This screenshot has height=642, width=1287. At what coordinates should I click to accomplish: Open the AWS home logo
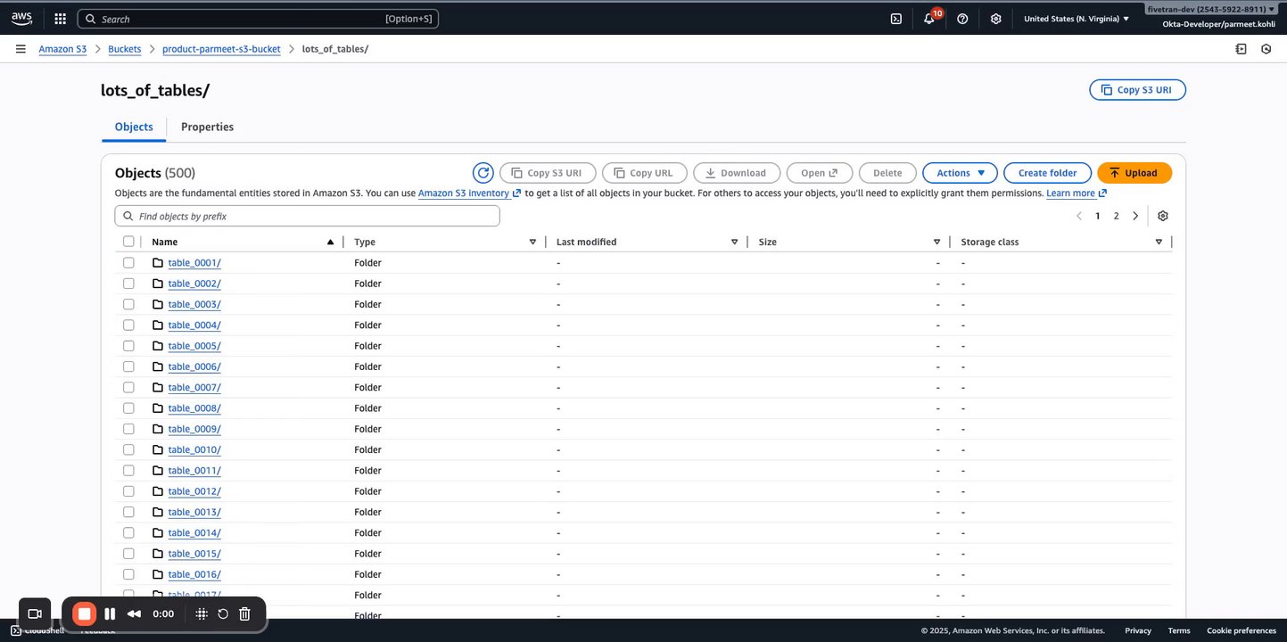tap(21, 18)
